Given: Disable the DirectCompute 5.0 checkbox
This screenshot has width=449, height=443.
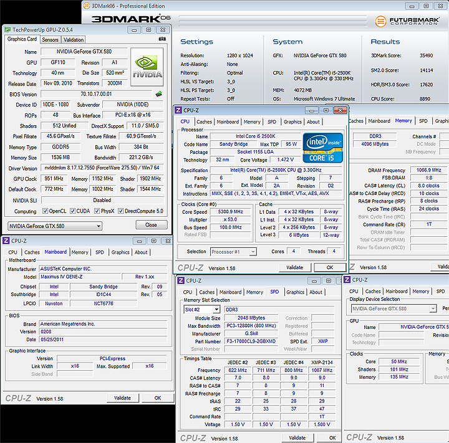Looking at the screenshot, I should point(120,211).
